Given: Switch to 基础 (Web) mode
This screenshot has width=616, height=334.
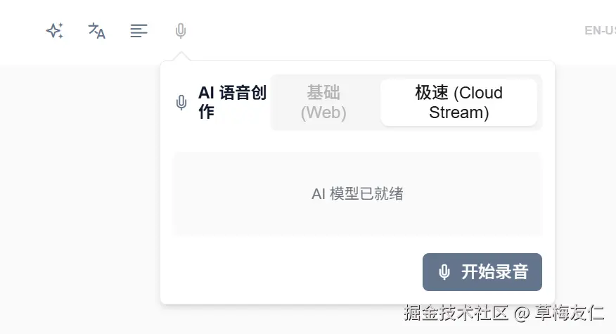Looking at the screenshot, I should click(x=323, y=103).
